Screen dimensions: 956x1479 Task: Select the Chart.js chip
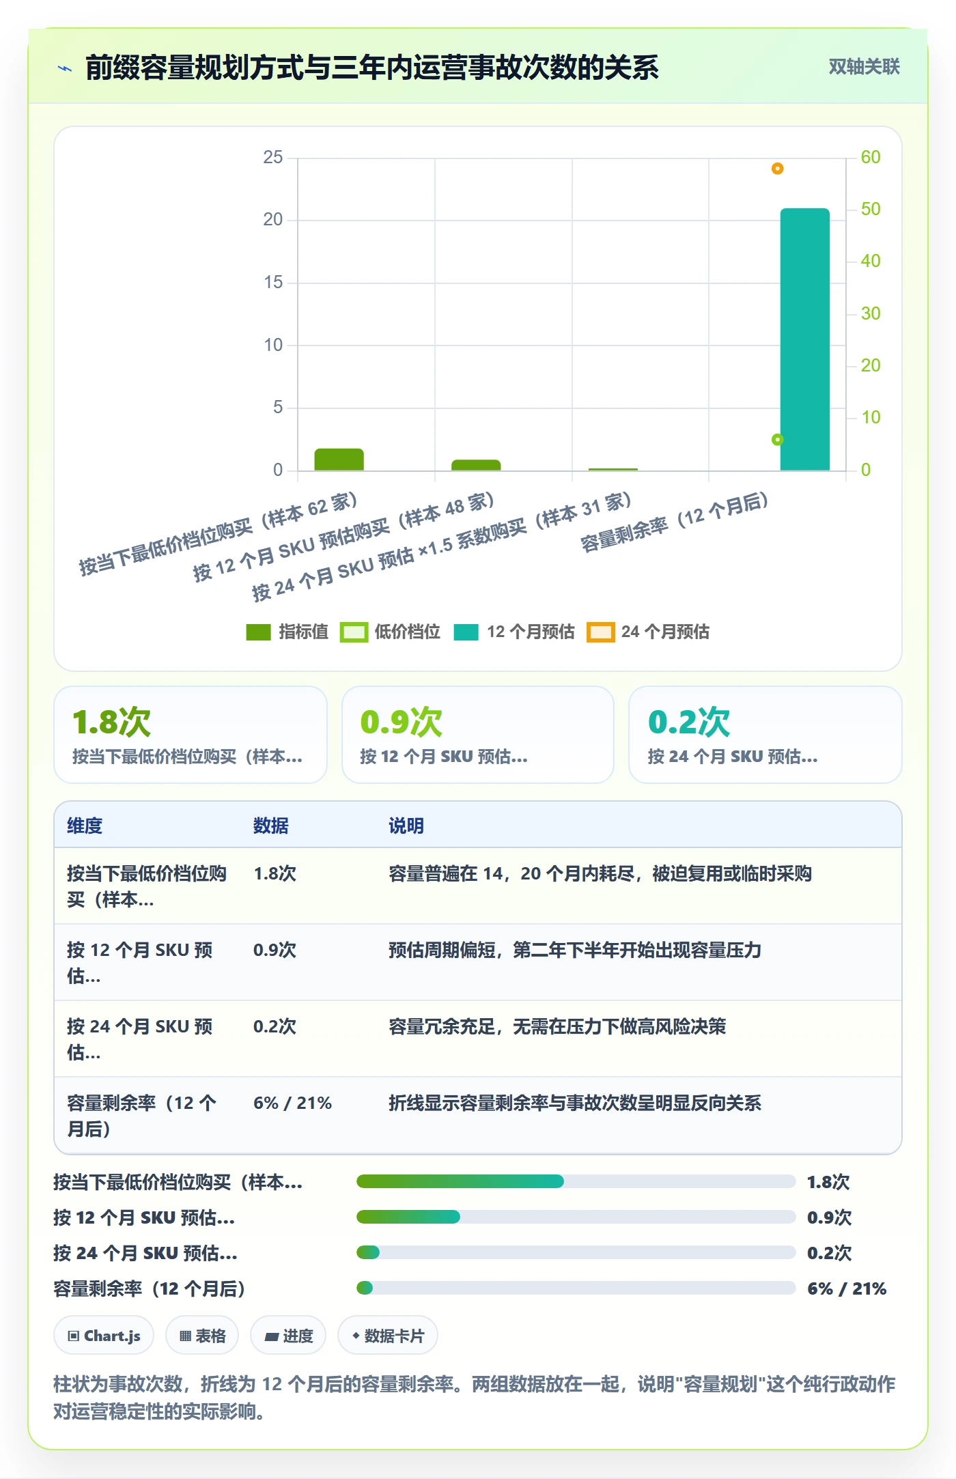pos(104,1336)
